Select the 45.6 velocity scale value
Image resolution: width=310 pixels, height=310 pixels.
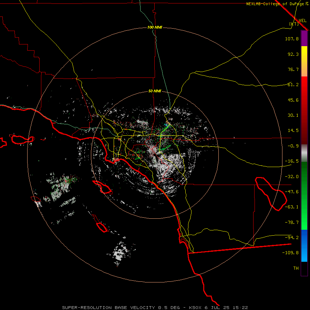pyautogui.click(x=293, y=100)
